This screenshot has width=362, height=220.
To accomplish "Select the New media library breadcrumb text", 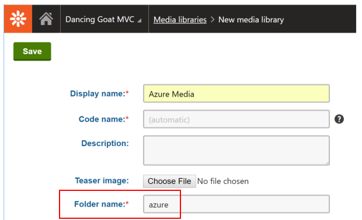I will pos(251,20).
